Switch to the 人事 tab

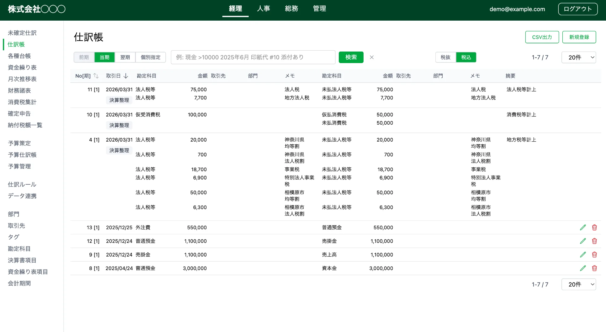[x=263, y=8]
